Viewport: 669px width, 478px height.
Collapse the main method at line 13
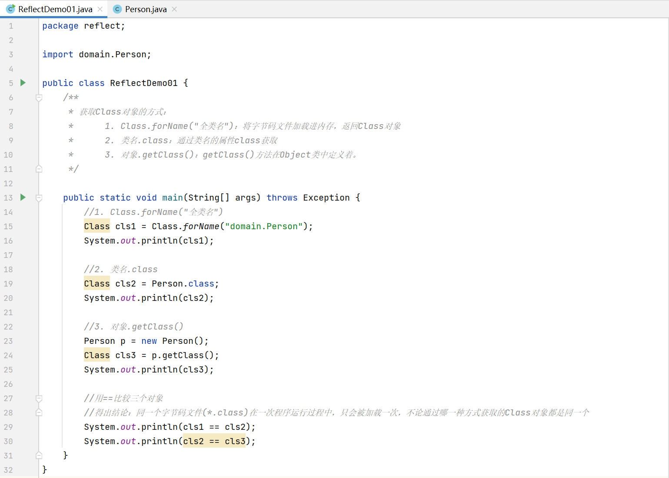click(x=39, y=198)
